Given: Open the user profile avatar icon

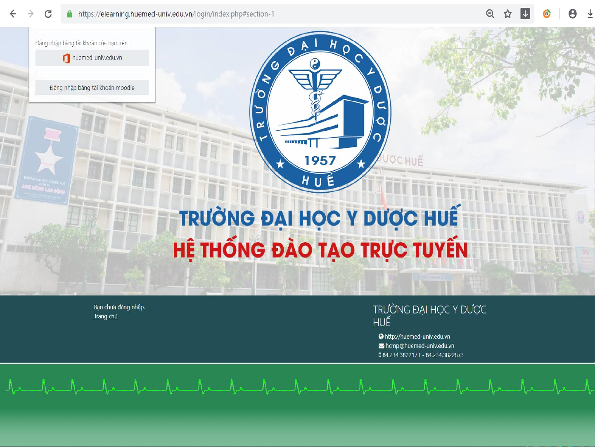Looking at the screenshot, I should pyautogui.click(x=572, y=14).
